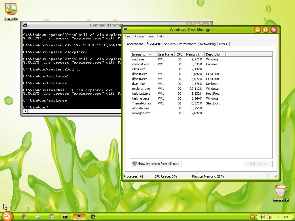Maximize the Windows Task Manager window
The height and width of the screenshot is (221, 295).
click(265, 30)
